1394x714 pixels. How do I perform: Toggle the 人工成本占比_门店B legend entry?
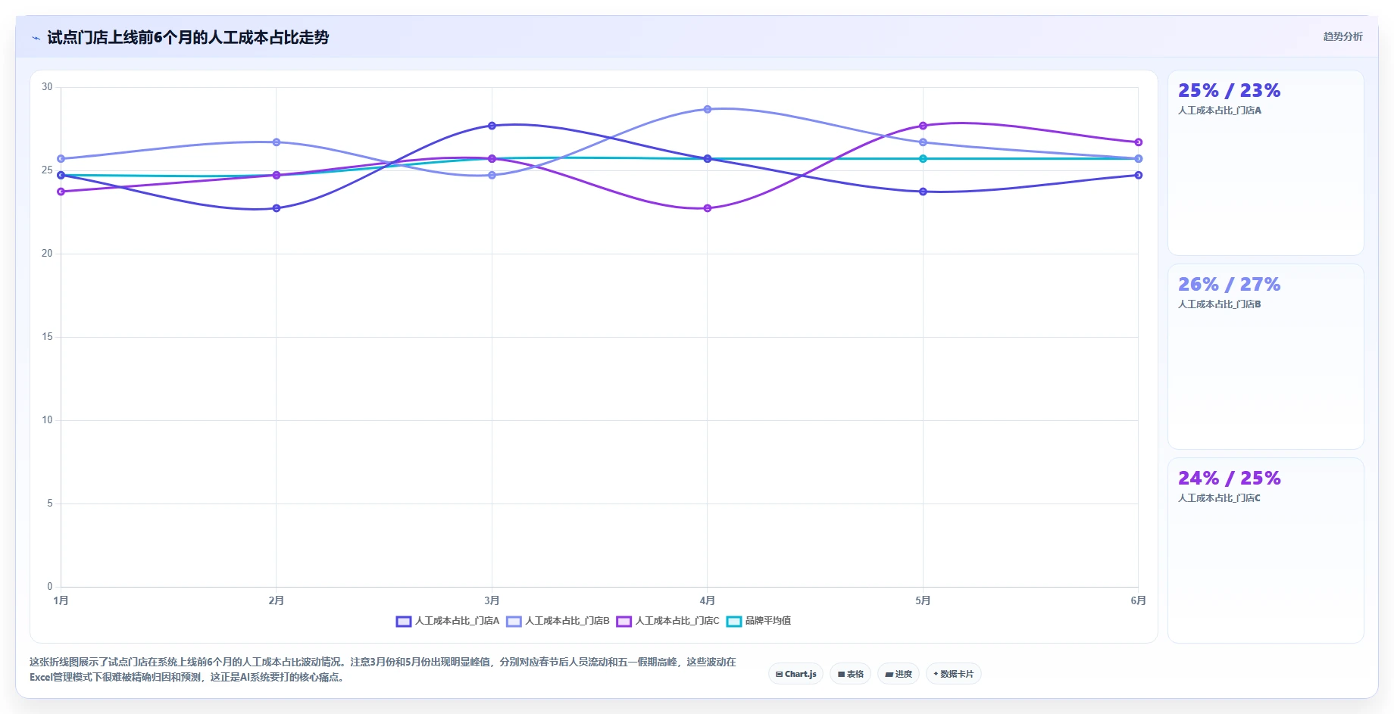(558, 621)
